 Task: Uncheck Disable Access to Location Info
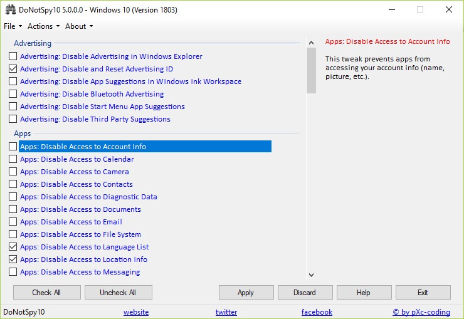pos(13,259)
